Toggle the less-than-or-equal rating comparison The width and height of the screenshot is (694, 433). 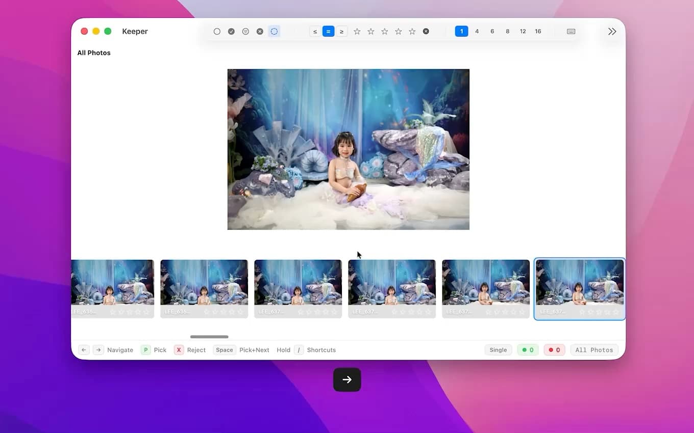(x=315, y=31)
